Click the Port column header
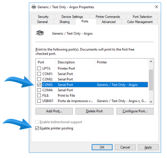Image resolution: width=167 pixels, height=158 pixels. point(46,62)
